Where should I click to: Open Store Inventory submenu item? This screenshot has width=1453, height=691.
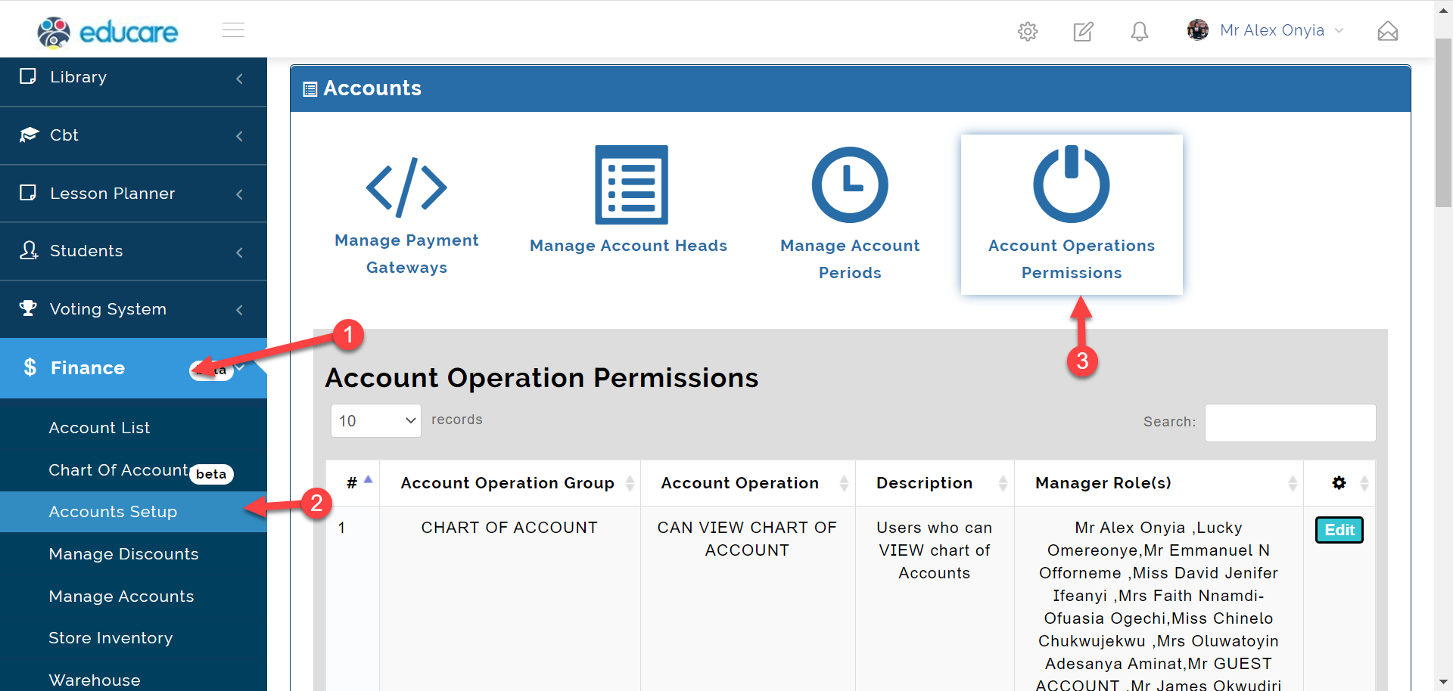110,638
